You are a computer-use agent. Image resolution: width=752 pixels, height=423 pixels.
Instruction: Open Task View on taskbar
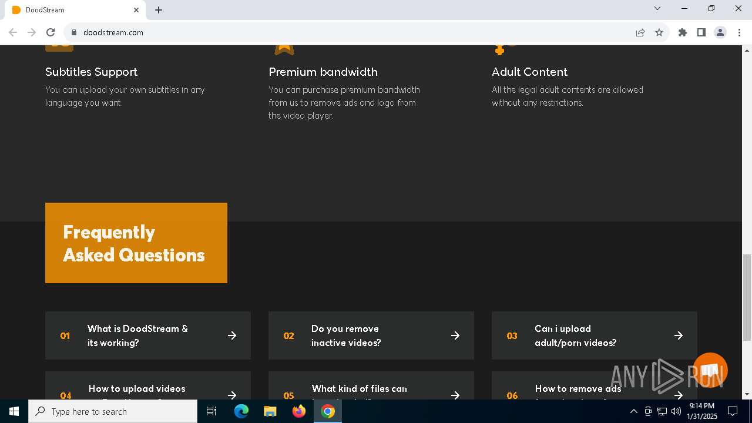(x=211, y=411)
